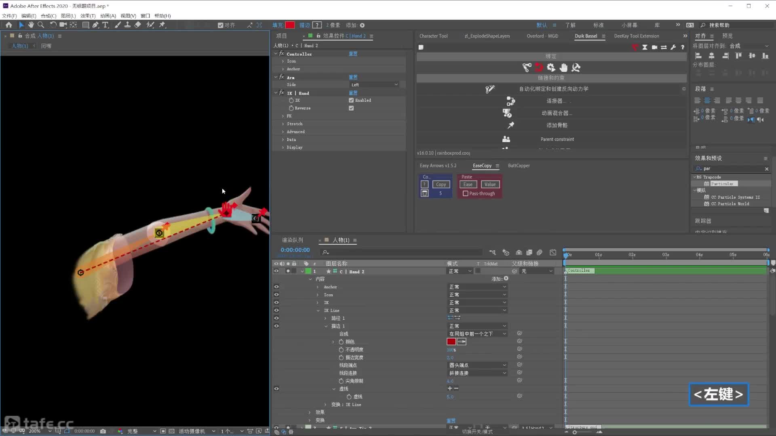The width and height of the screenshot is (776, 436).
Task: Click the Duik connector icon
Action: [x=511, y=101]
